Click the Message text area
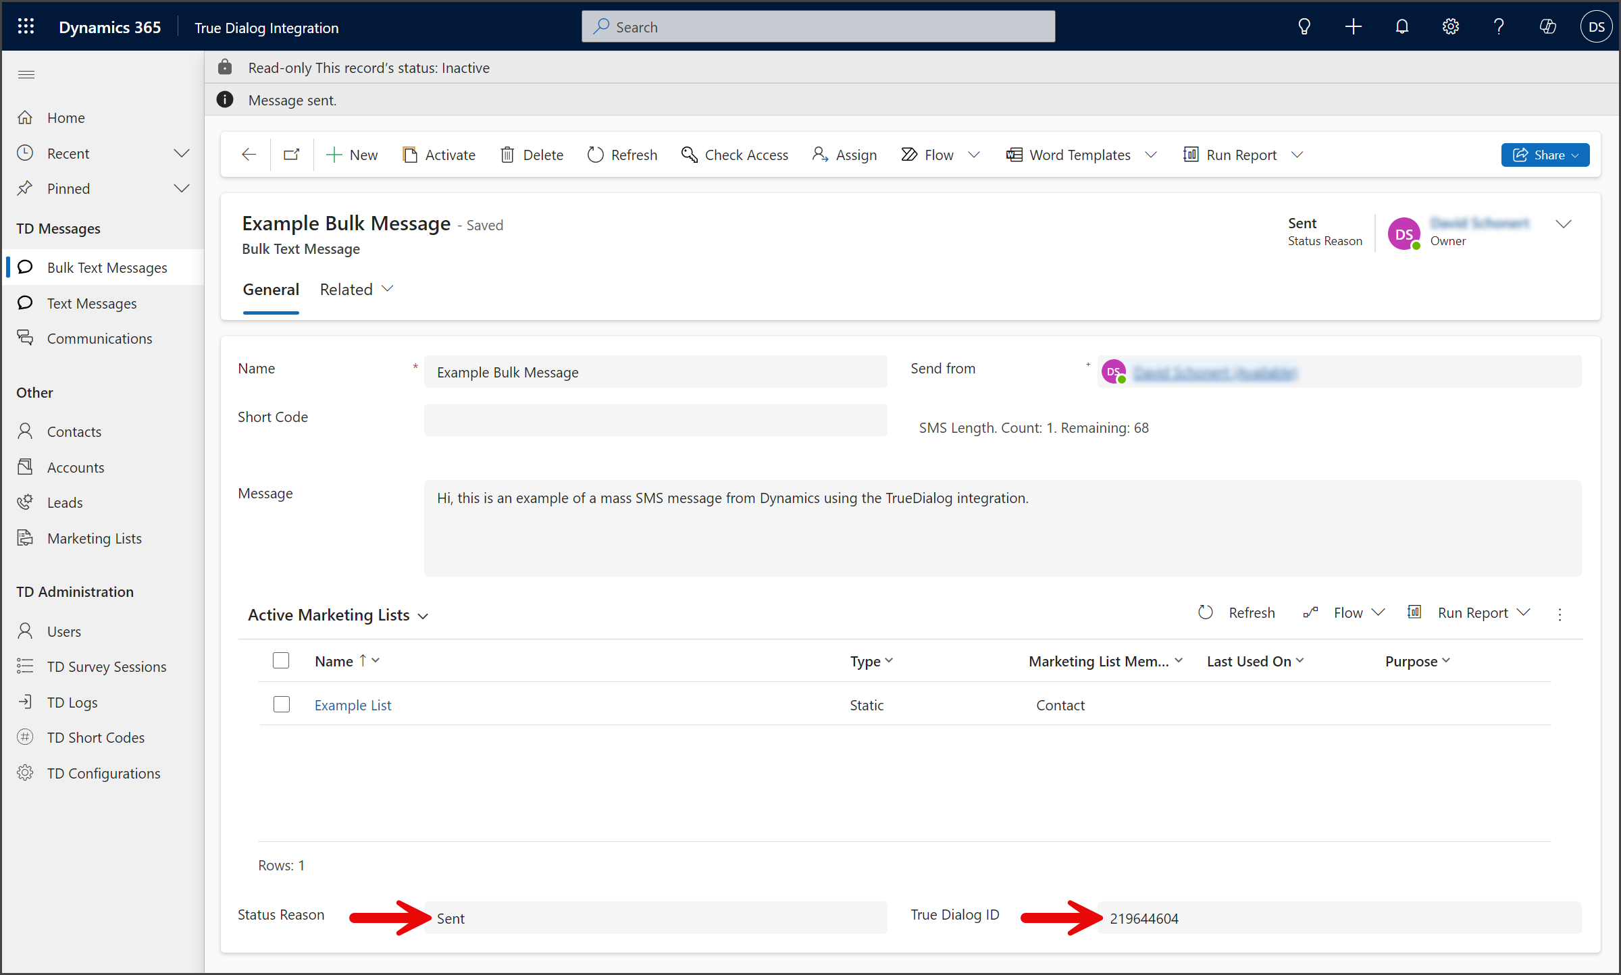Screen dimensions: 1621x975 click(1002, 528)
